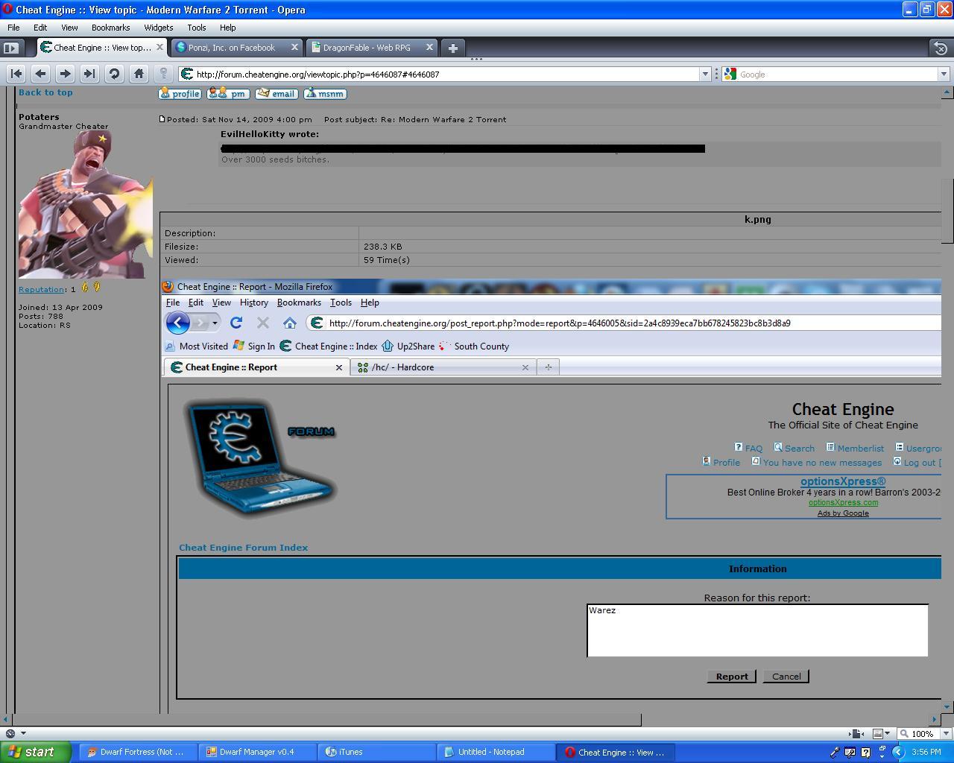Switch to DragonFable - Web RPG tab

point(370,47)
